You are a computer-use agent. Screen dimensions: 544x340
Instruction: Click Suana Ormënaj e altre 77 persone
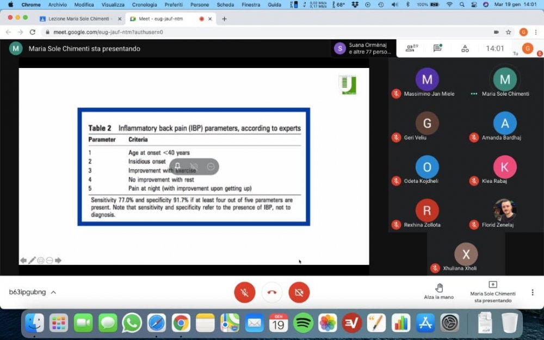[363, 48]
